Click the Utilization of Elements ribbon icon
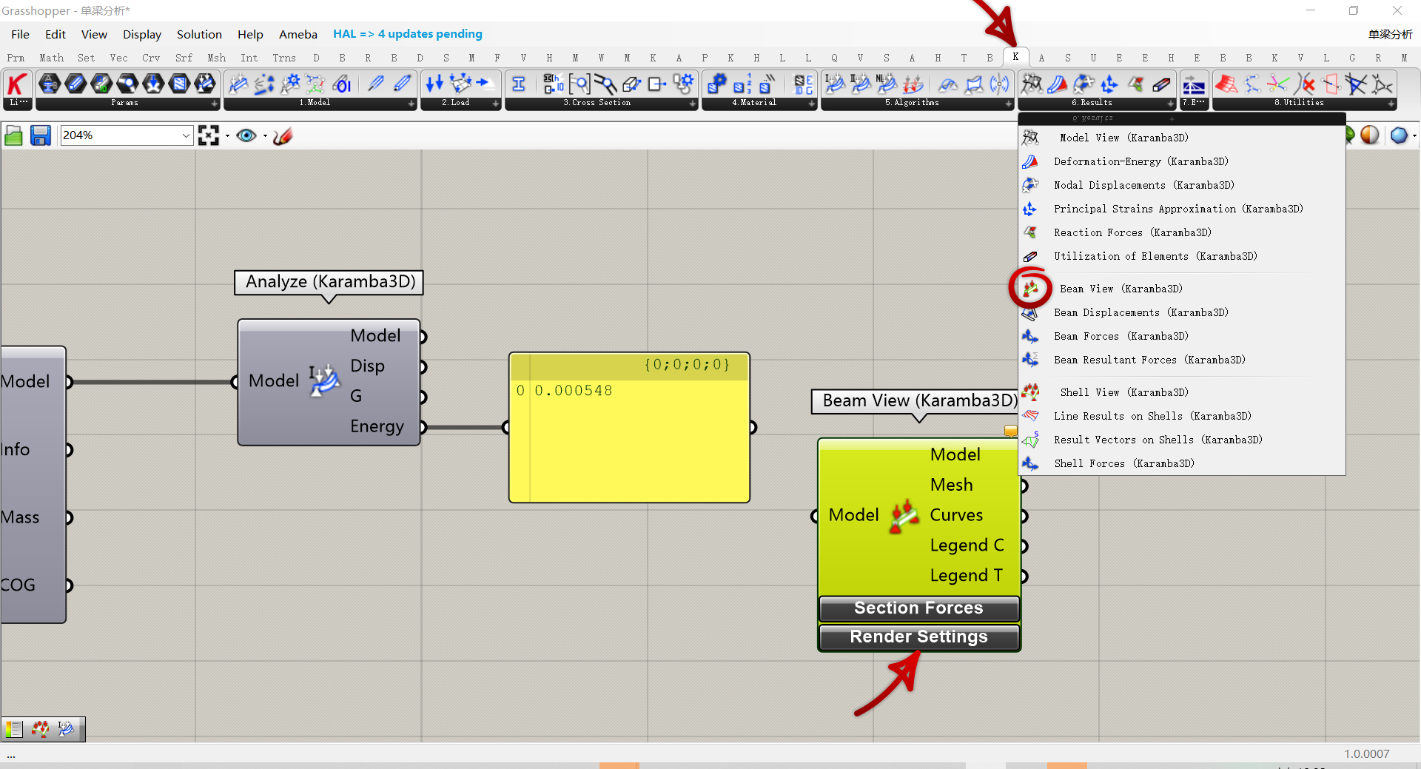This screenshot has height=769, width=1421. point(1161,84)
